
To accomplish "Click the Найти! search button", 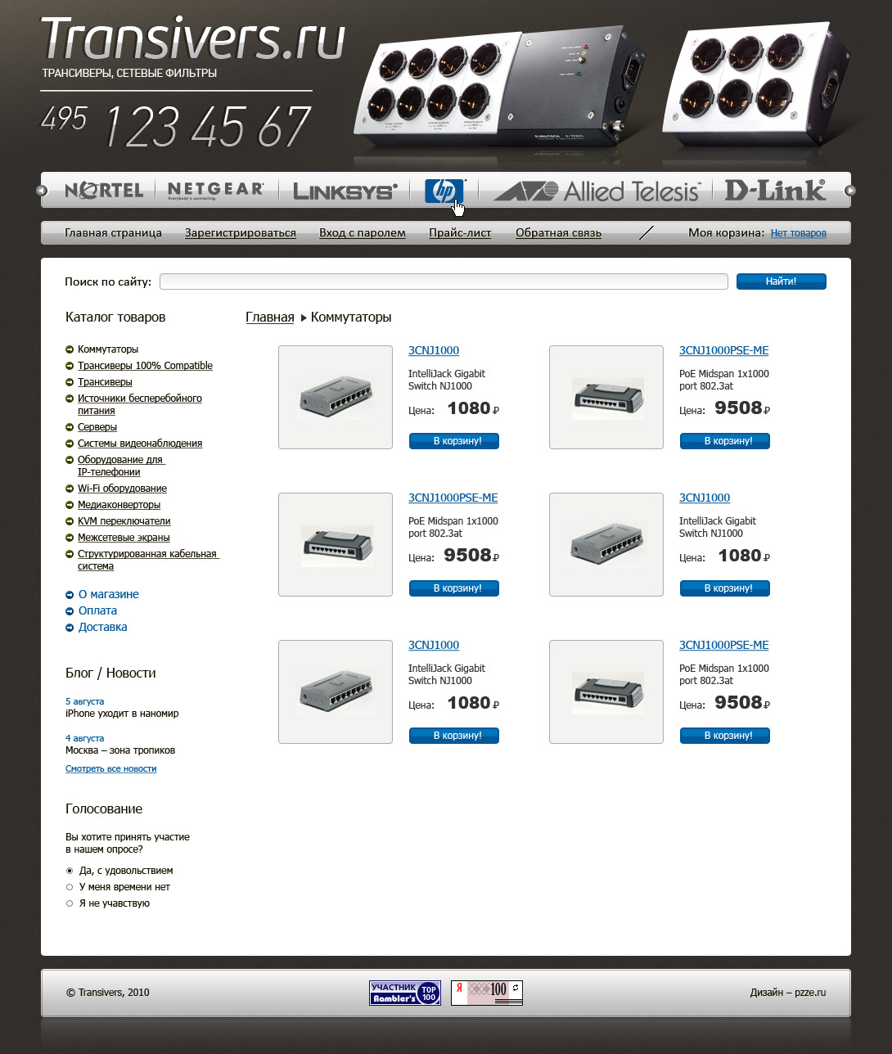I will tap(782, 282).
